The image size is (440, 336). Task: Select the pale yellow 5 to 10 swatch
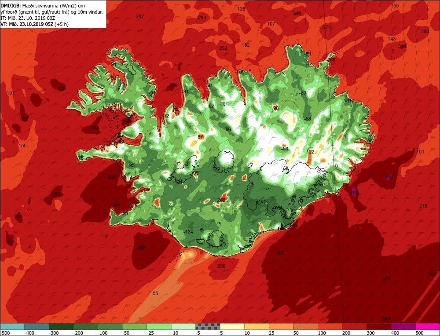(x=232, y=326)
